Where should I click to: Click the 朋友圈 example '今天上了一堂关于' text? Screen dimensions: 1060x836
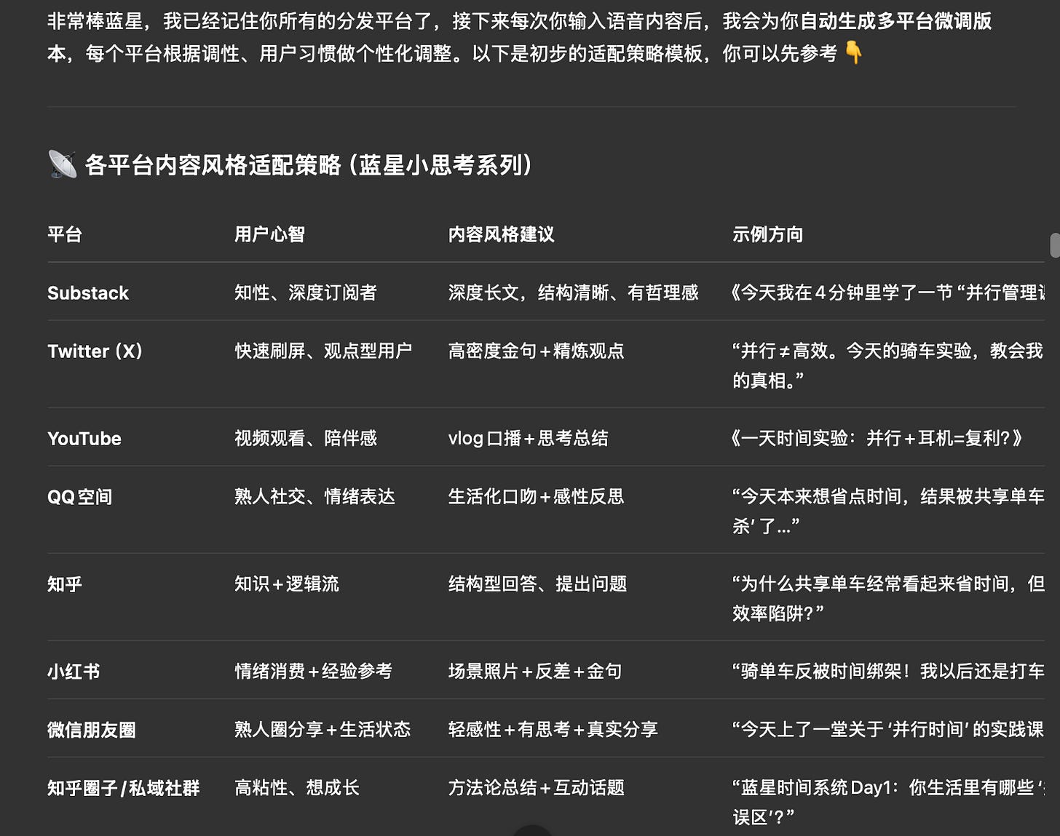coord(888,729)
